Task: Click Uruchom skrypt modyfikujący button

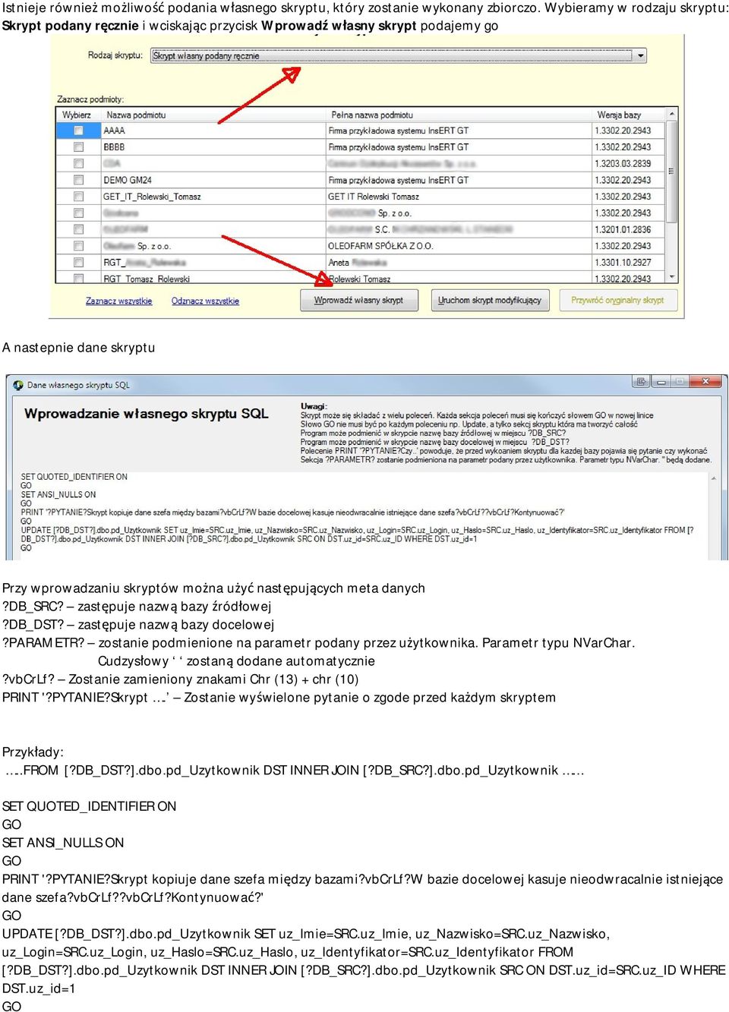Action: (490, 301)
